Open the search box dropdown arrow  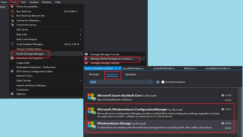click(x=154, y=82)
